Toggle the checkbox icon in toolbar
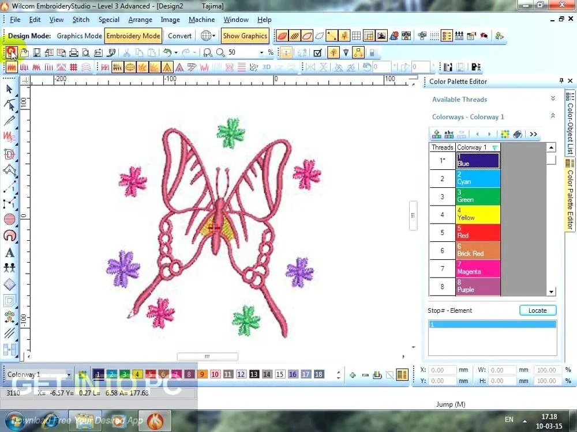The height and width of the screenshot is (432, 577). point(317,52)
